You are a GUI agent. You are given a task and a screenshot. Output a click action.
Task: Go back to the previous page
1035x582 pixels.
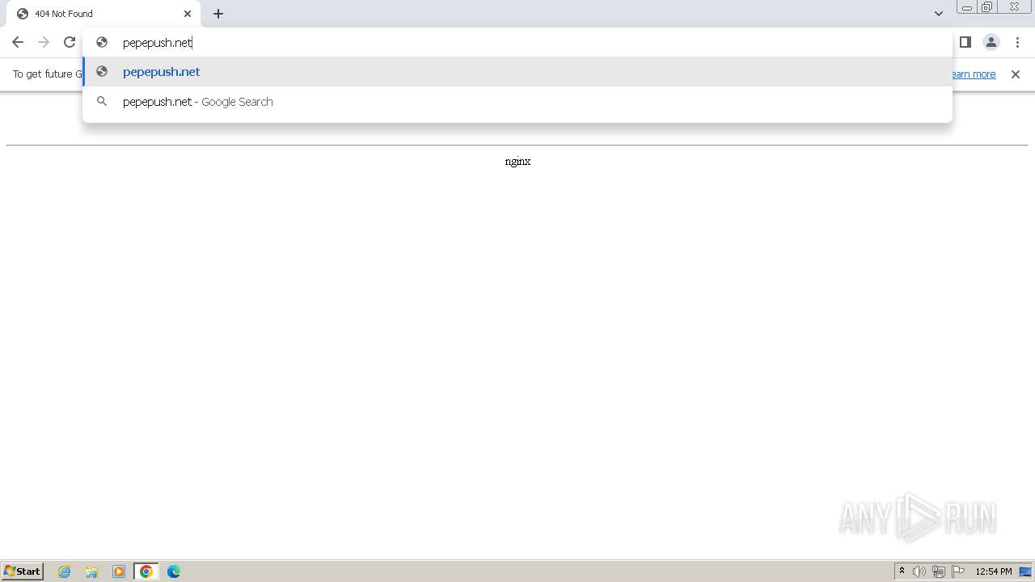coord(18,42)
